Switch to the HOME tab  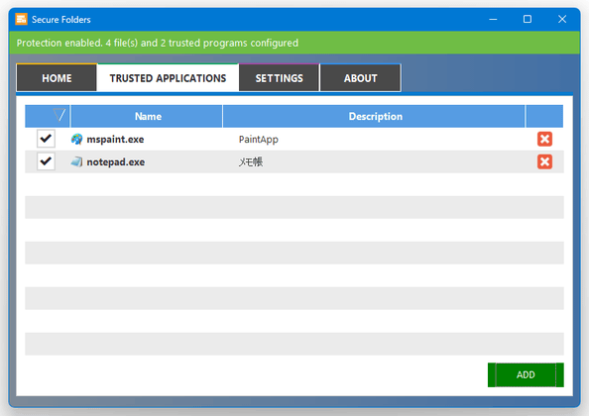point(57,78)
